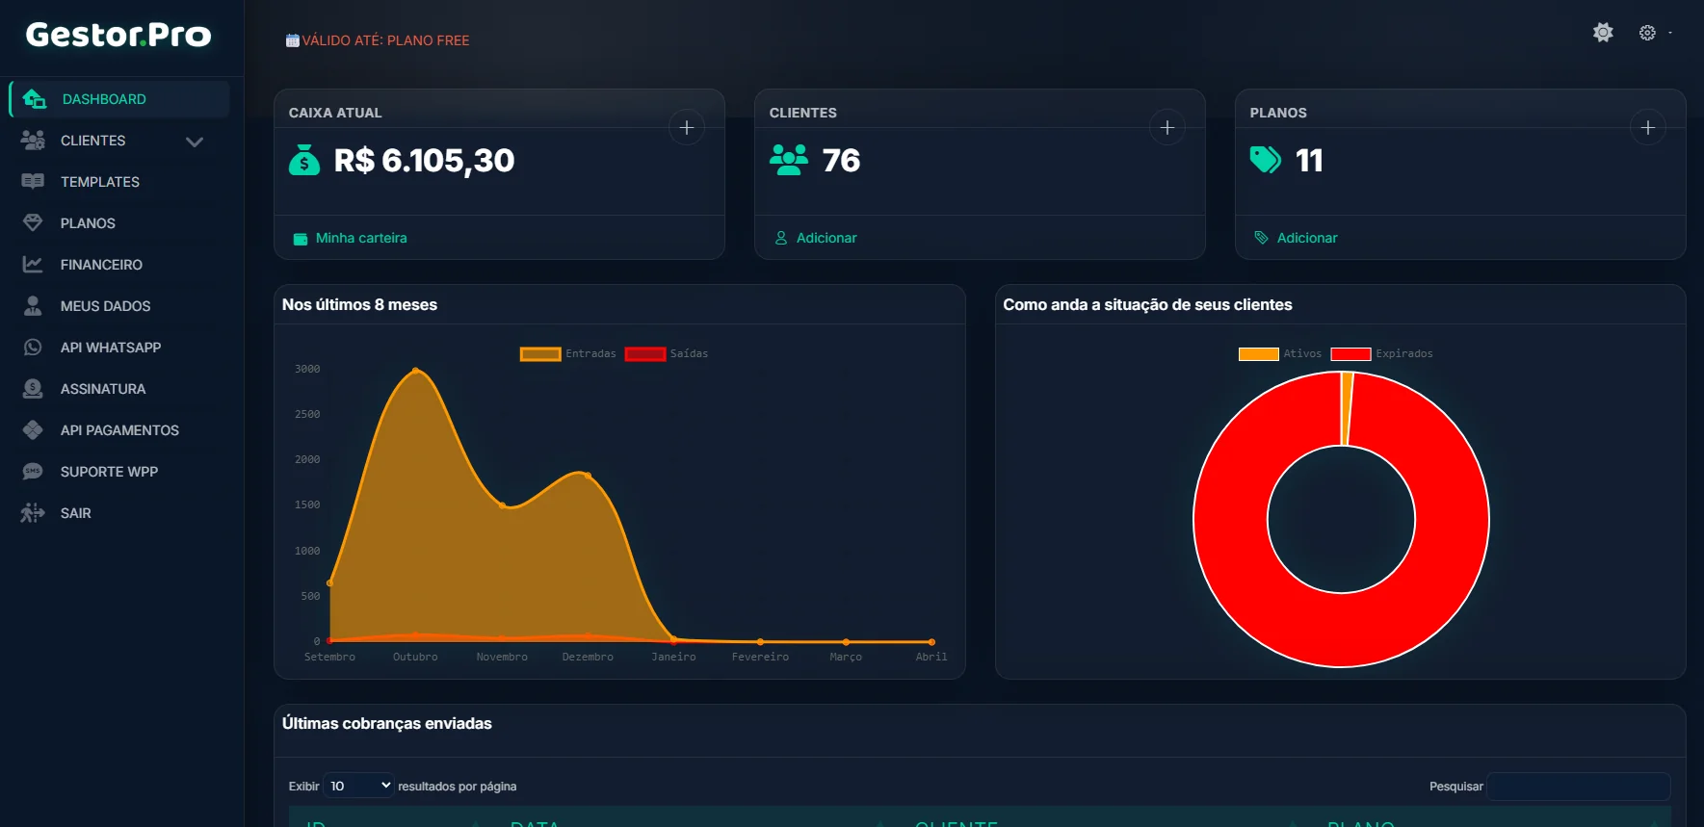Go to Assinatura in the sidebar

tap(103, 389)
